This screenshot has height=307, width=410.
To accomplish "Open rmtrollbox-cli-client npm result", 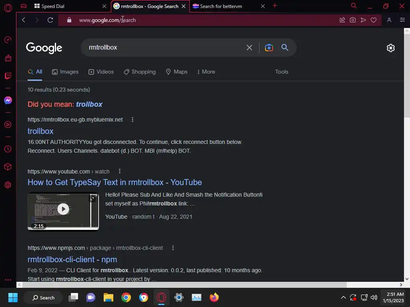I will coord(72,259).
